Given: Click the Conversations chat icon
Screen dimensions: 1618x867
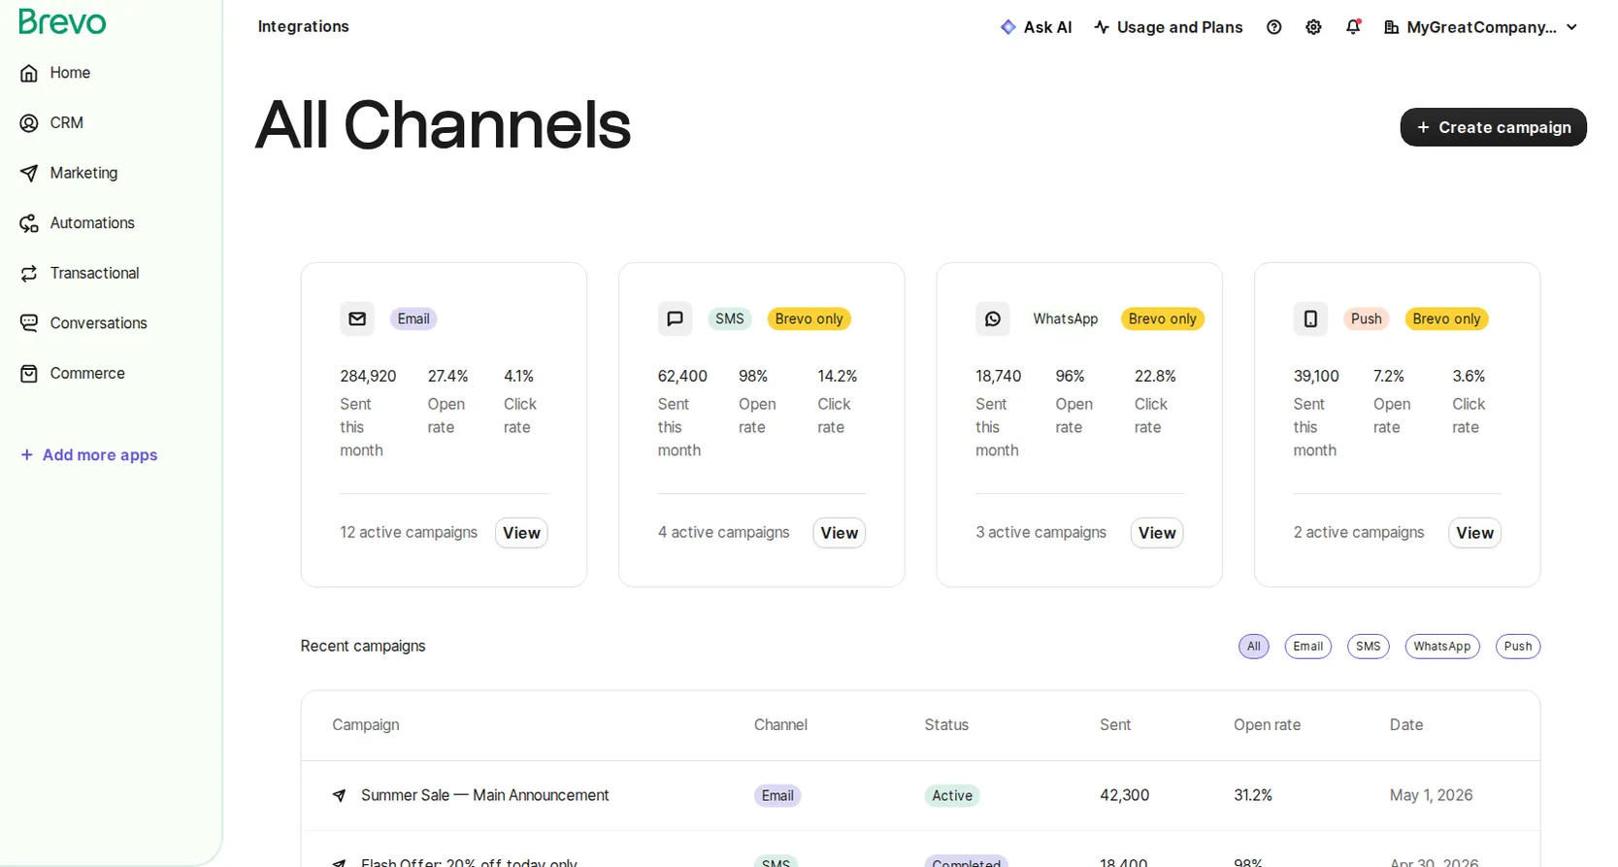Looking at the screenshot, I should click(29, 323).
